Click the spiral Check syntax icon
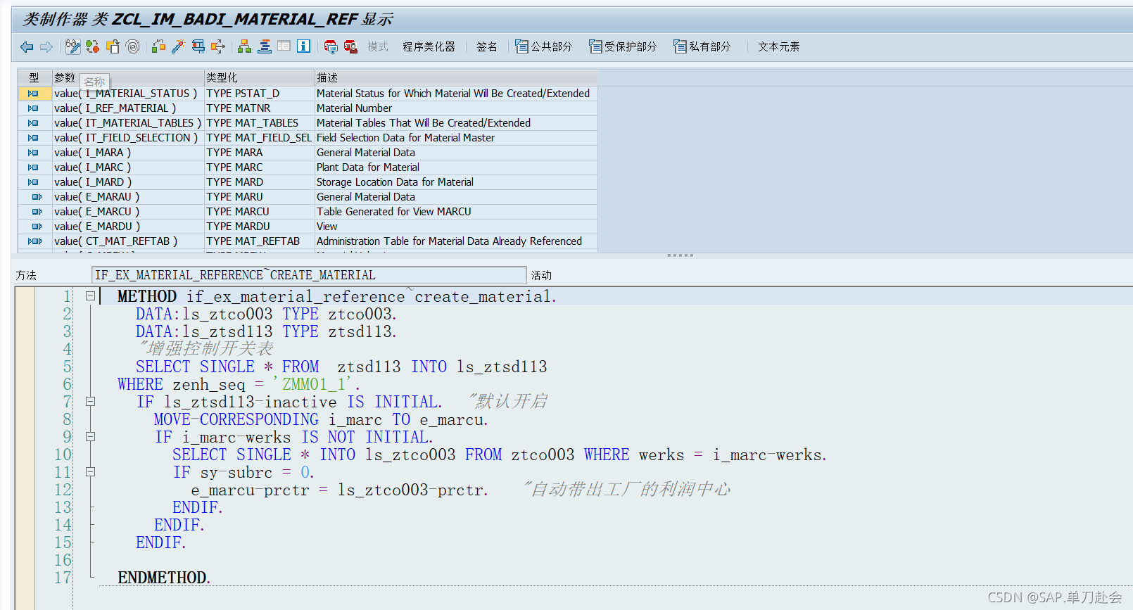 point(132,47)
